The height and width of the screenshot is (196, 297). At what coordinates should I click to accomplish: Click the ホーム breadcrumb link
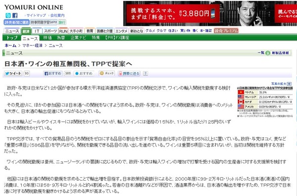coord(10,46)
